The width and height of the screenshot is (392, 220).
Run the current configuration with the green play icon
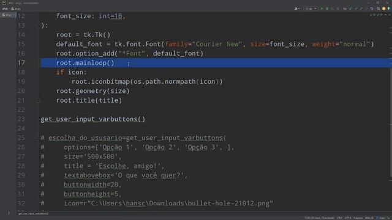point(322,9)
